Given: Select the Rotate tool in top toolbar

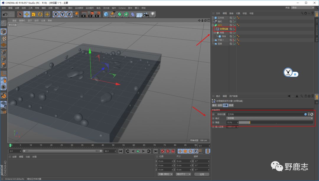Looking at the screenshot, I should (x=40, y=14).
